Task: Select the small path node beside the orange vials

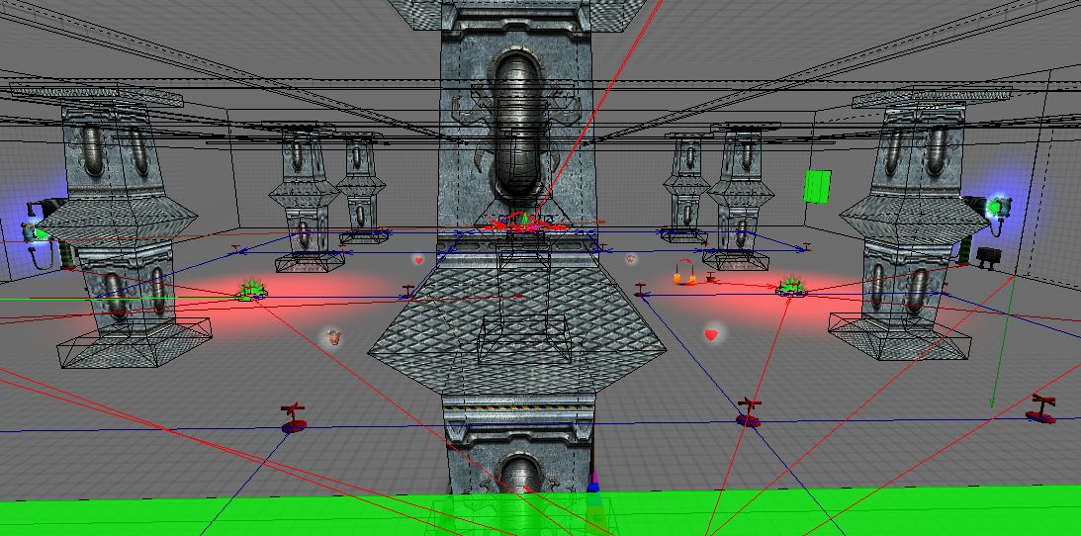Action: 711,278
